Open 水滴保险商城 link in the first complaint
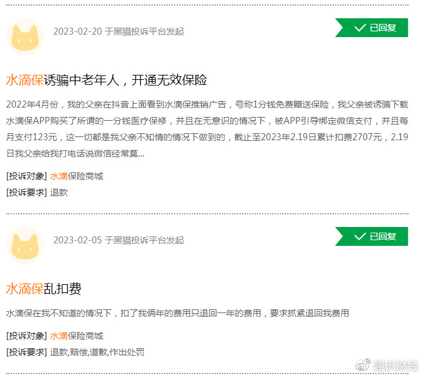 click(x=77, y=176)
